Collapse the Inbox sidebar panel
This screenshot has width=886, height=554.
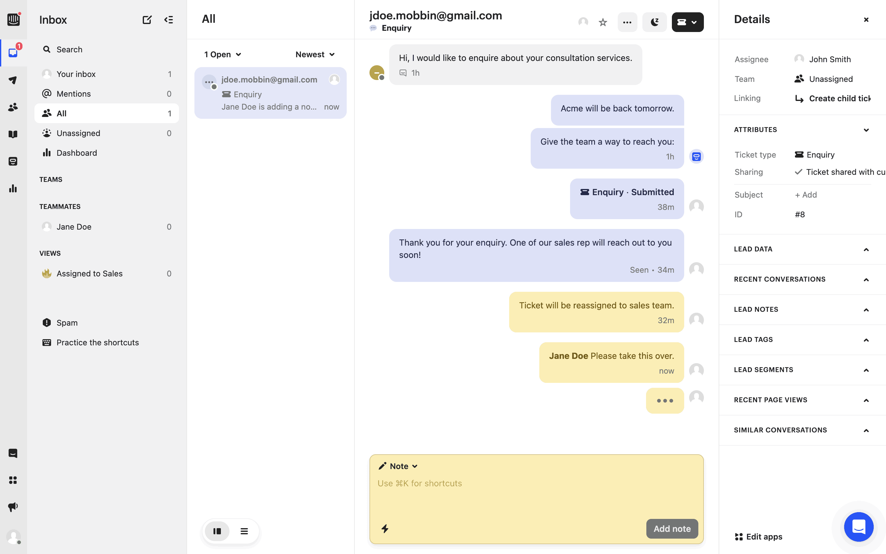[168, 20]
